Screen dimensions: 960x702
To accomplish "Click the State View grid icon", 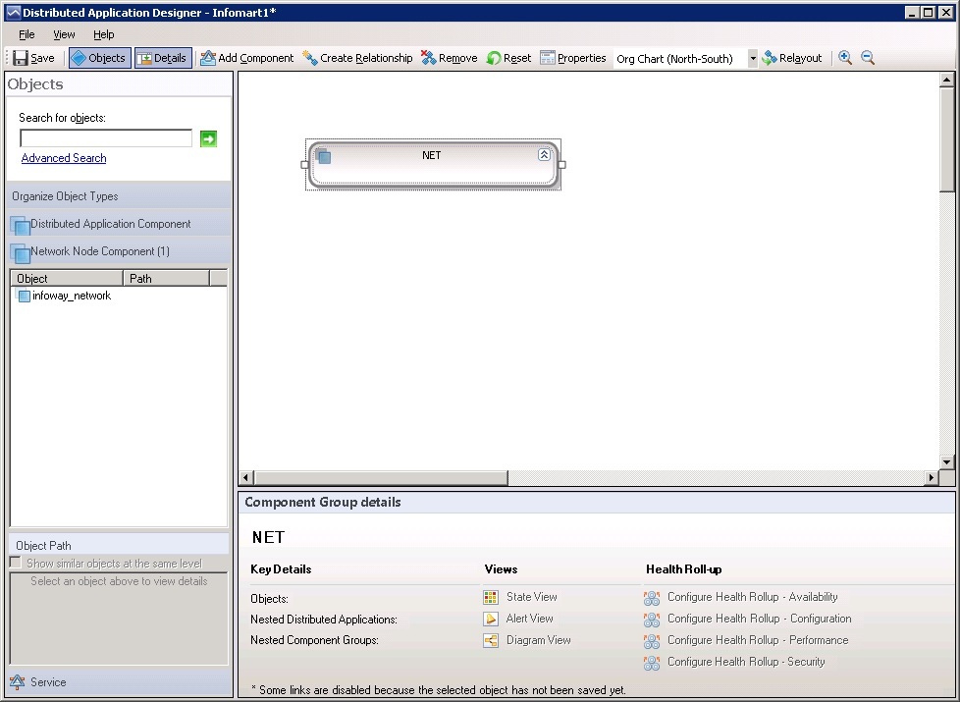I will (491, 597).
